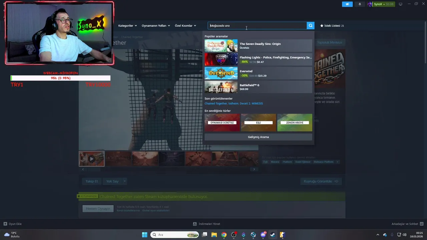
Task: Open the Counter-Strike icon in taskbar
Action: click(x=282, y=235)
